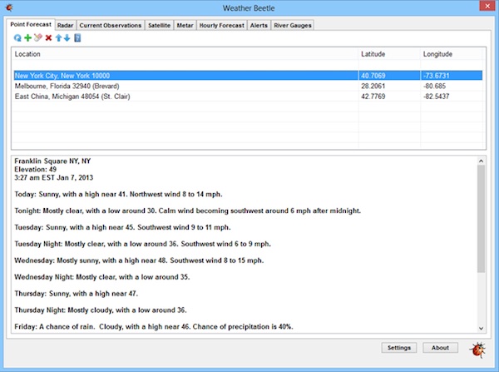Image resolution: width=499 pixels, height=372 pixels.
Task: Add a new location with the green plus icon
Action: [x=27, y=38]
